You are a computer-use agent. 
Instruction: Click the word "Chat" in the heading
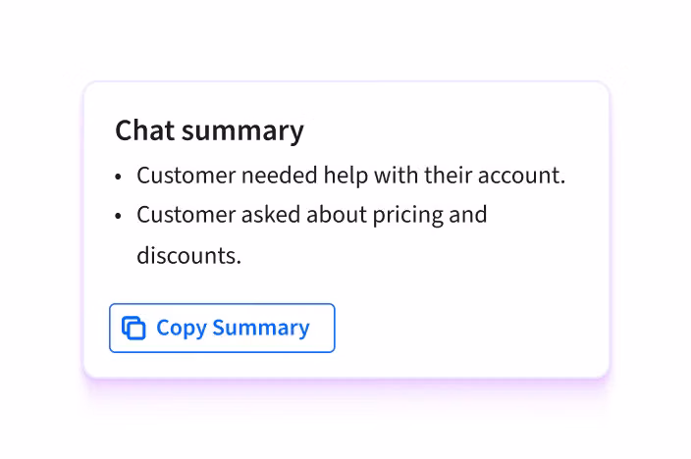(143, 130)
